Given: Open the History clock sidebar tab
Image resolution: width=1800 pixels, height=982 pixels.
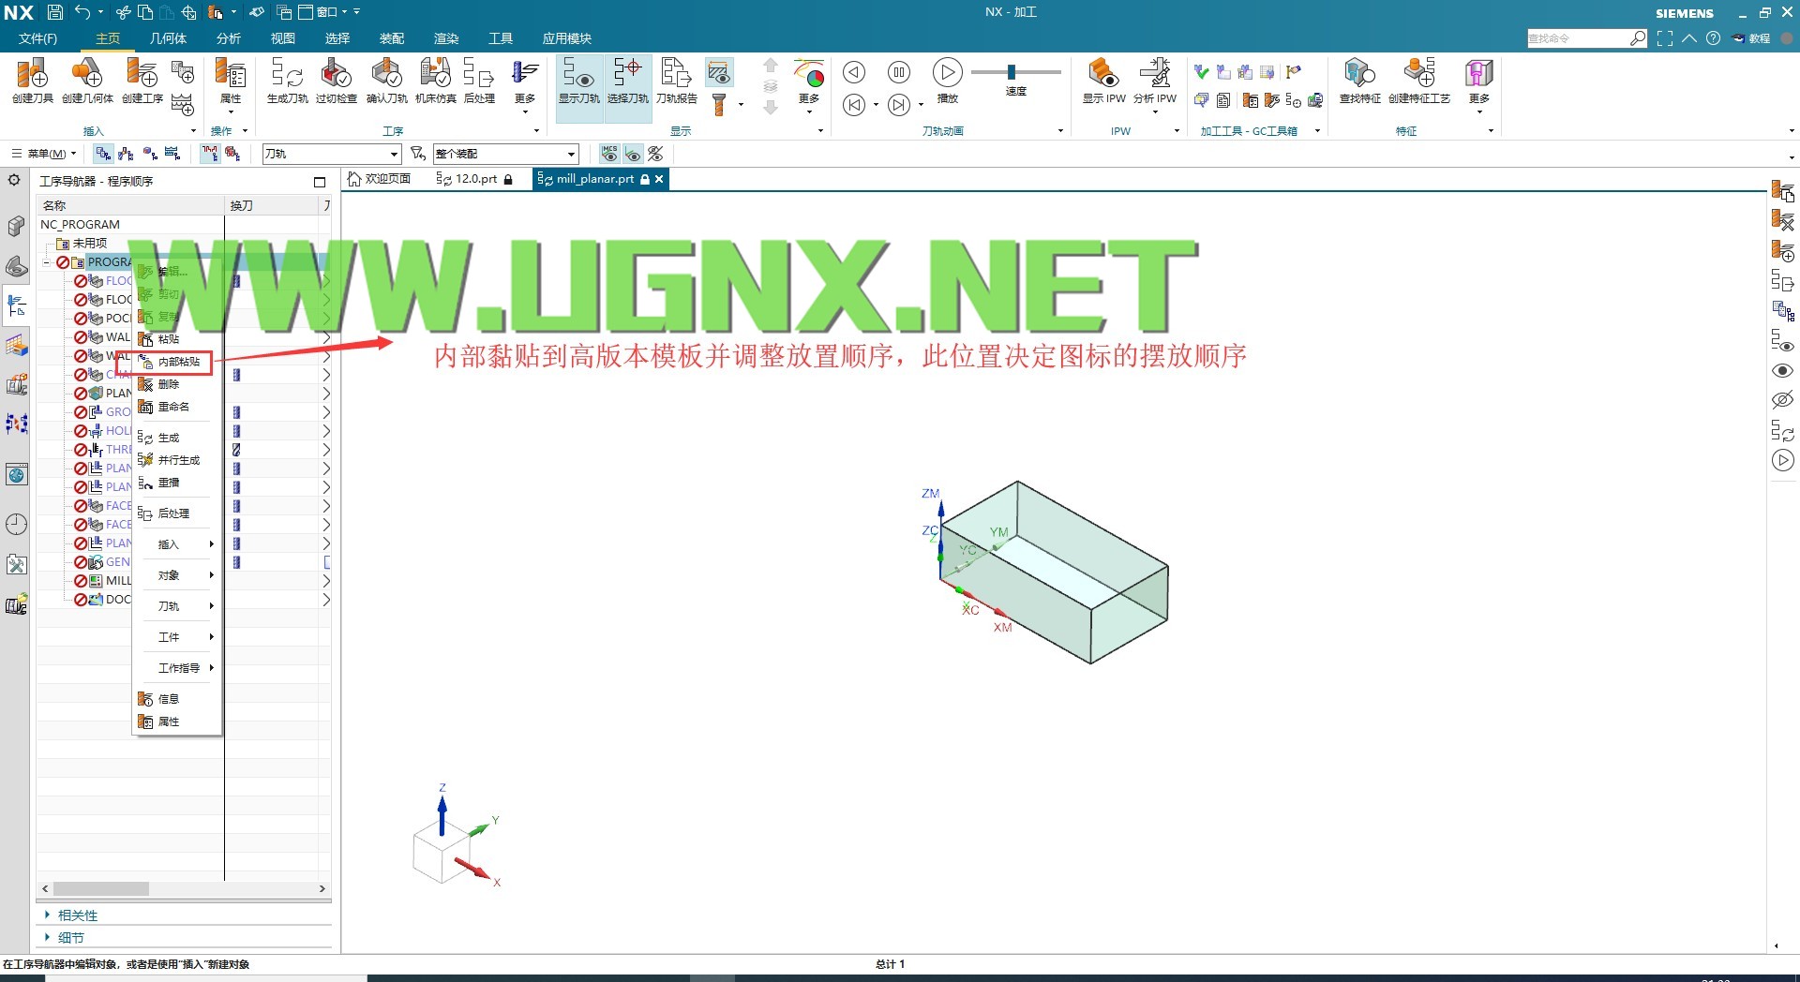Looking at the screenshot, I should 16,524.
